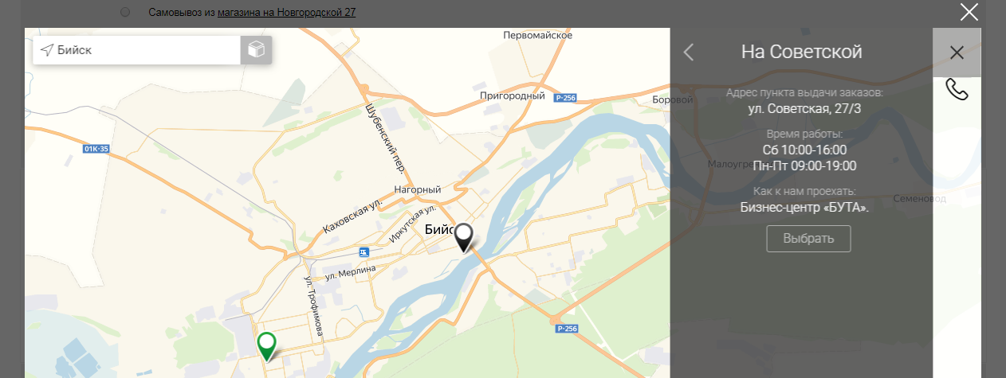This screenshot has height=378, width=1006.
Task: Click the Выбрать button
Action: [x=808, y=239]
